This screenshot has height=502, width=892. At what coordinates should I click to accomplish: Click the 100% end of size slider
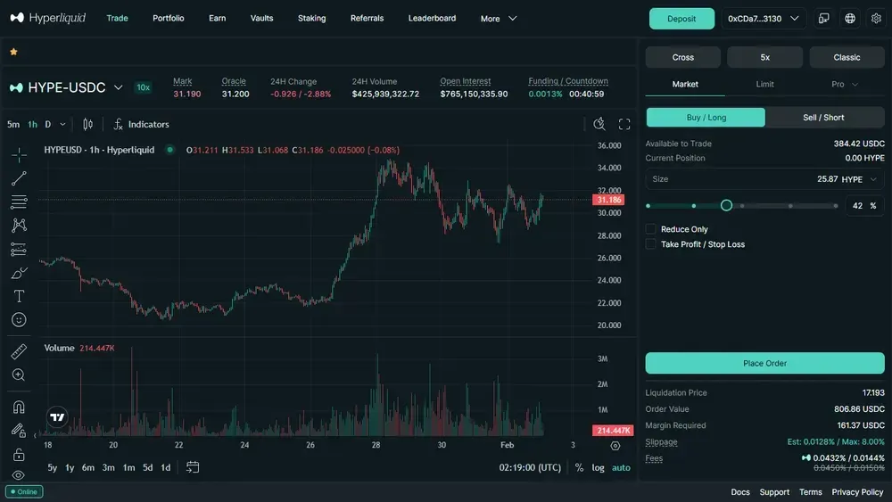click(x=835, y=206)
